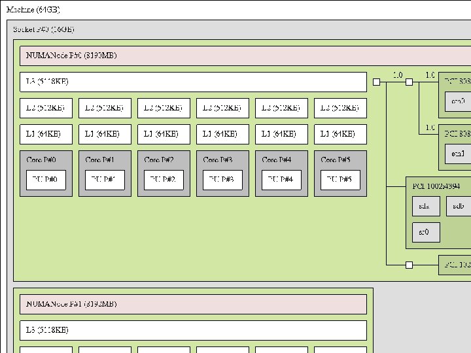This screenshot has width=471, height=353.
Task: Select the Core P#5 label
Action: coord(336,160)
